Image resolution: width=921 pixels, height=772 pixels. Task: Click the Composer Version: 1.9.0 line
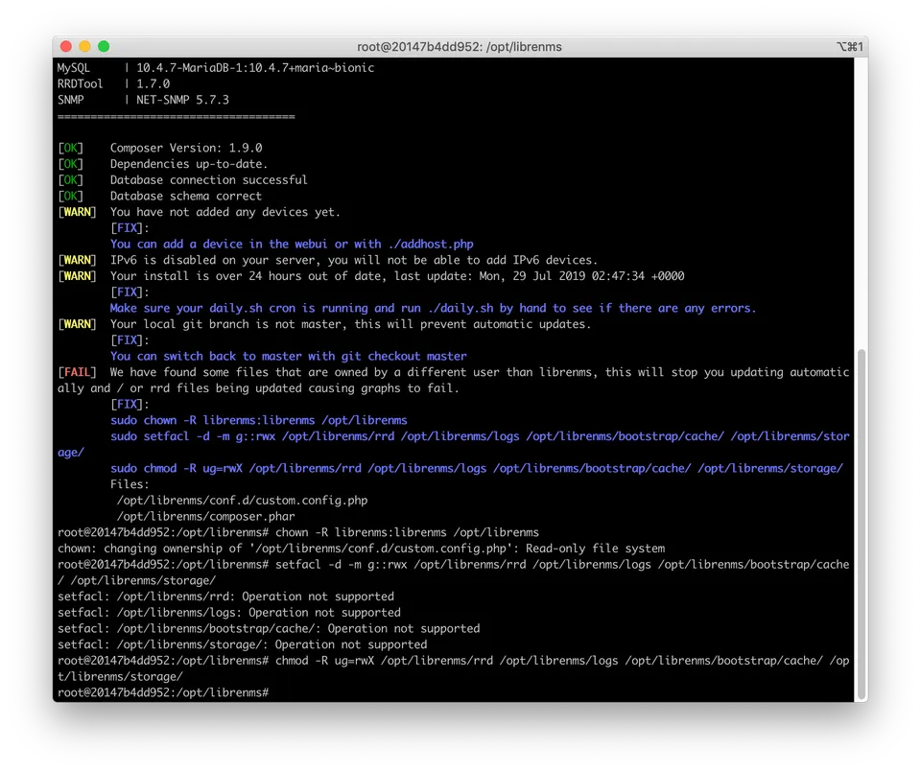[x=160, y=148]
